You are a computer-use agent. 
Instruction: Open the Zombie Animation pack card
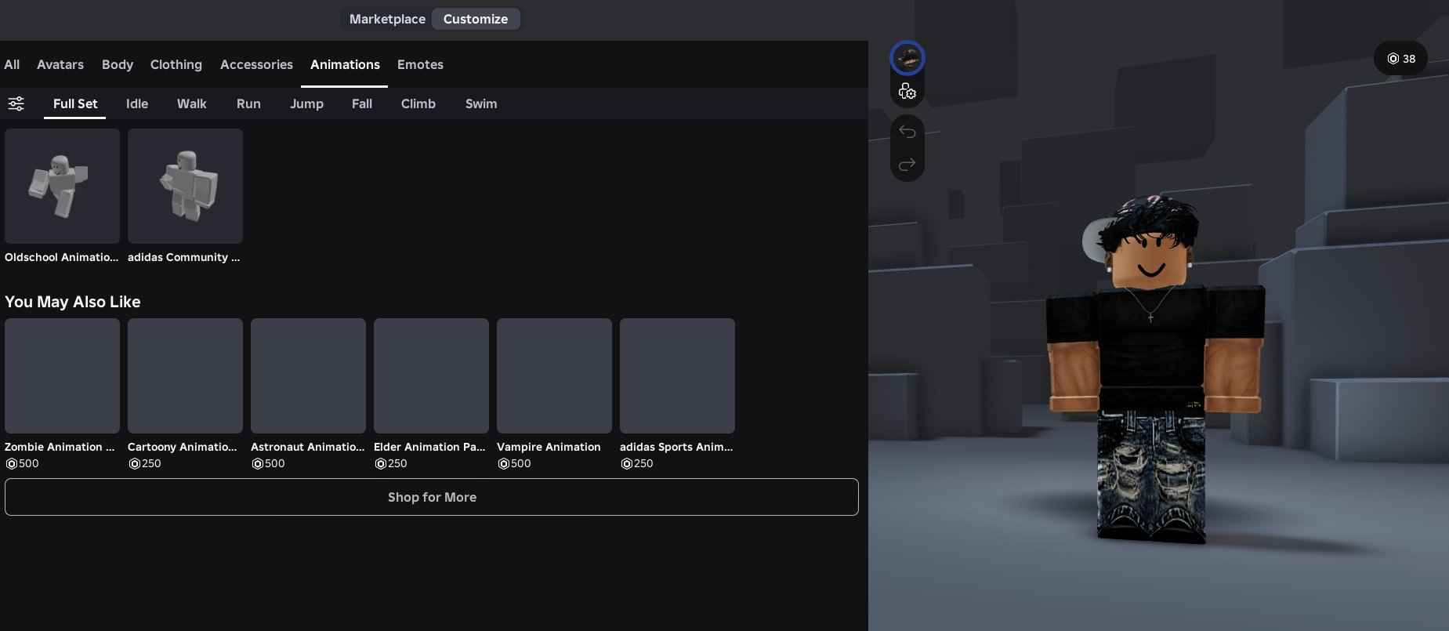pos(62,375)
